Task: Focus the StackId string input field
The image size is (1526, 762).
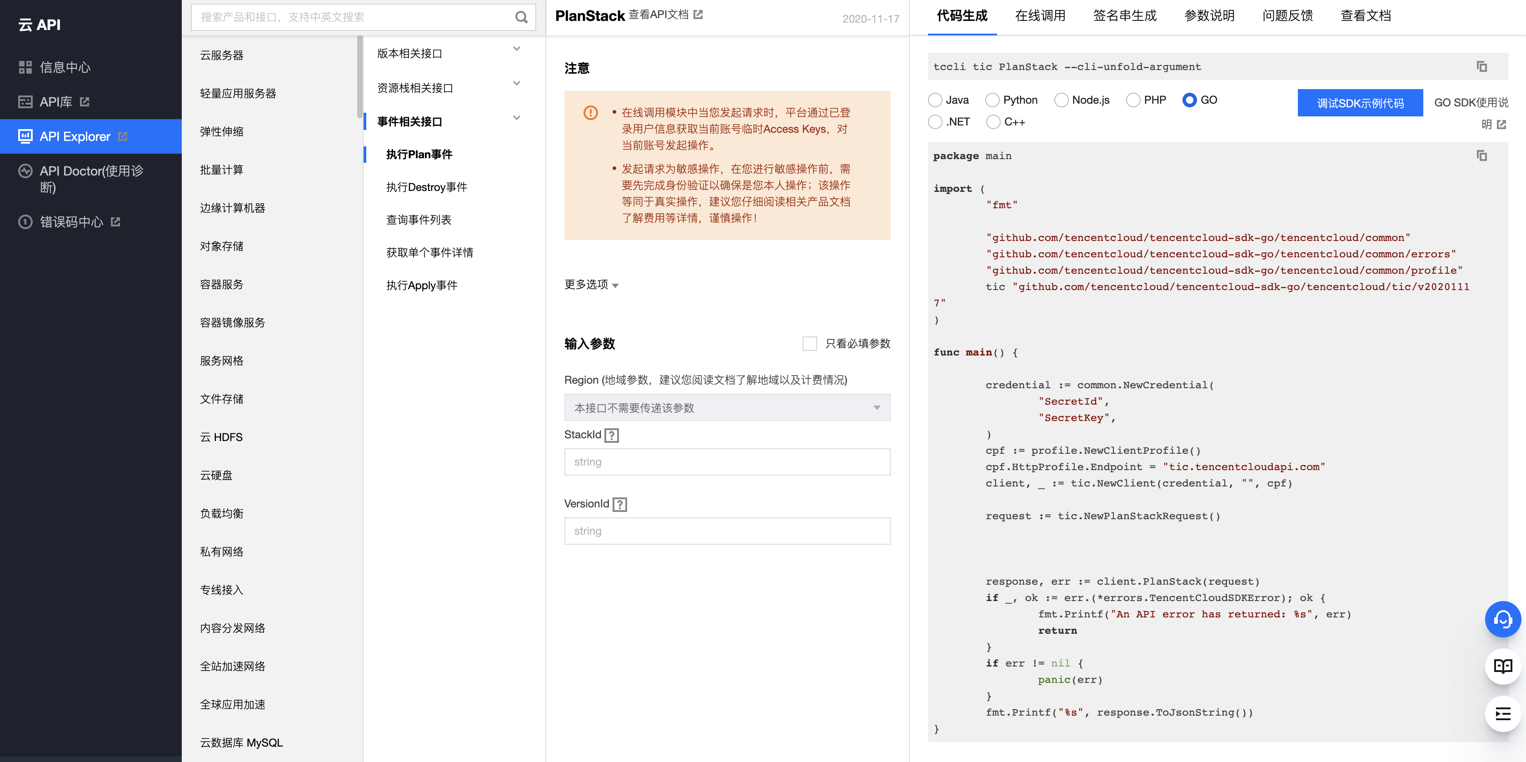Action: pyautogui.click(x=727, y=461)
